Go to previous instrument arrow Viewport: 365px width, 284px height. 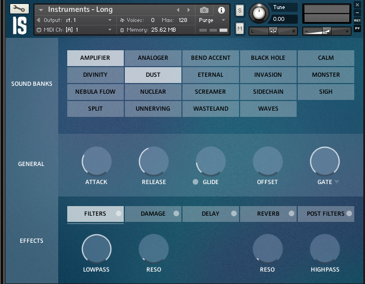178,10
